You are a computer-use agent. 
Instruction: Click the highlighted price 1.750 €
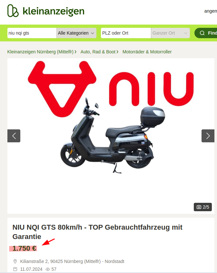(24, 248)
